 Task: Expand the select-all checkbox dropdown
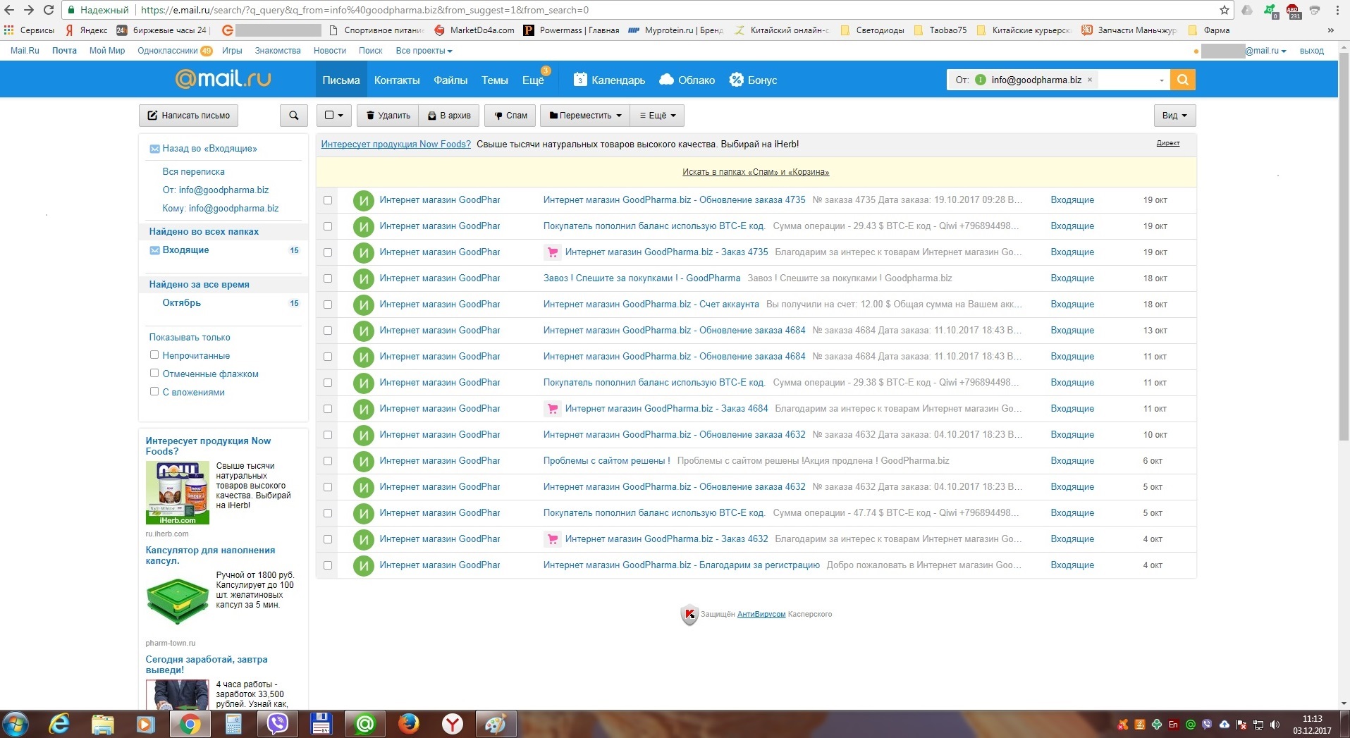coord(333,116)
